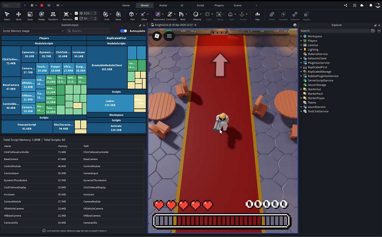382x237 pixels.
Task: Click BreakableModuleClient treemap block
Action: point(107,67)
